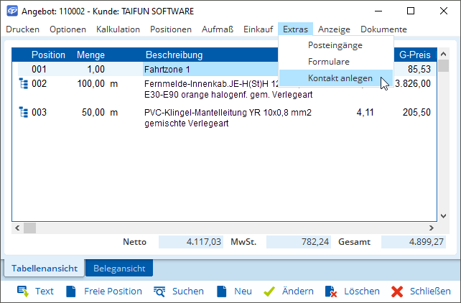Click the Freie Position document icon
Image resolution: width=461 pixels, height=303 pixels.
coord(71,291)
